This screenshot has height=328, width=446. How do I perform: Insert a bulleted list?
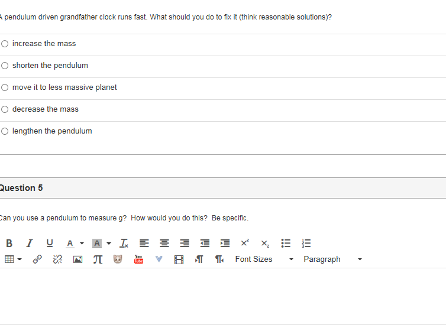coord(286,243)
